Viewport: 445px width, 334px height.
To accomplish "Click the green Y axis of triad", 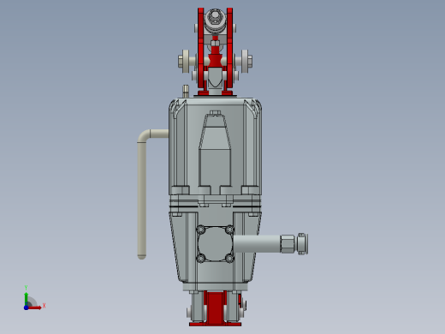I will [27, 298].
